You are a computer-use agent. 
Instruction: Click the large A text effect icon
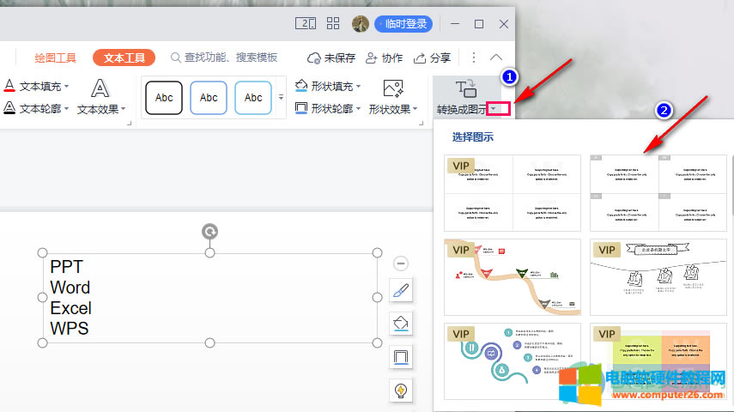click(100, 88)
